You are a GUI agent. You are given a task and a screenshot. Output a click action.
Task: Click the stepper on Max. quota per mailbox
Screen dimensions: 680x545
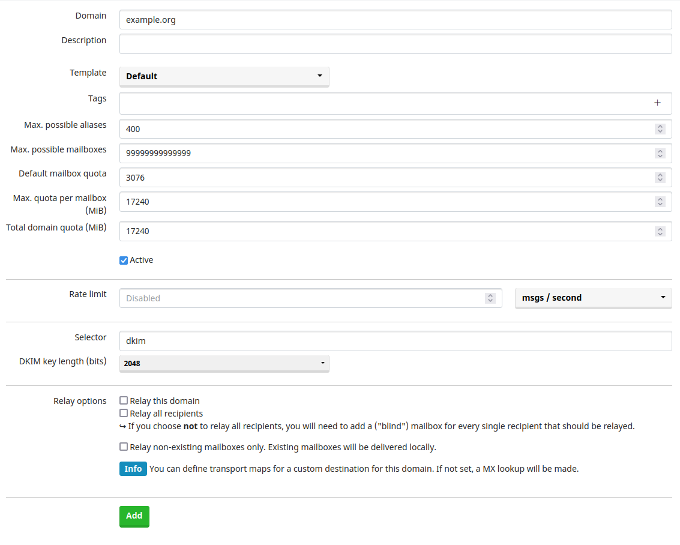[x=660, y=202]
